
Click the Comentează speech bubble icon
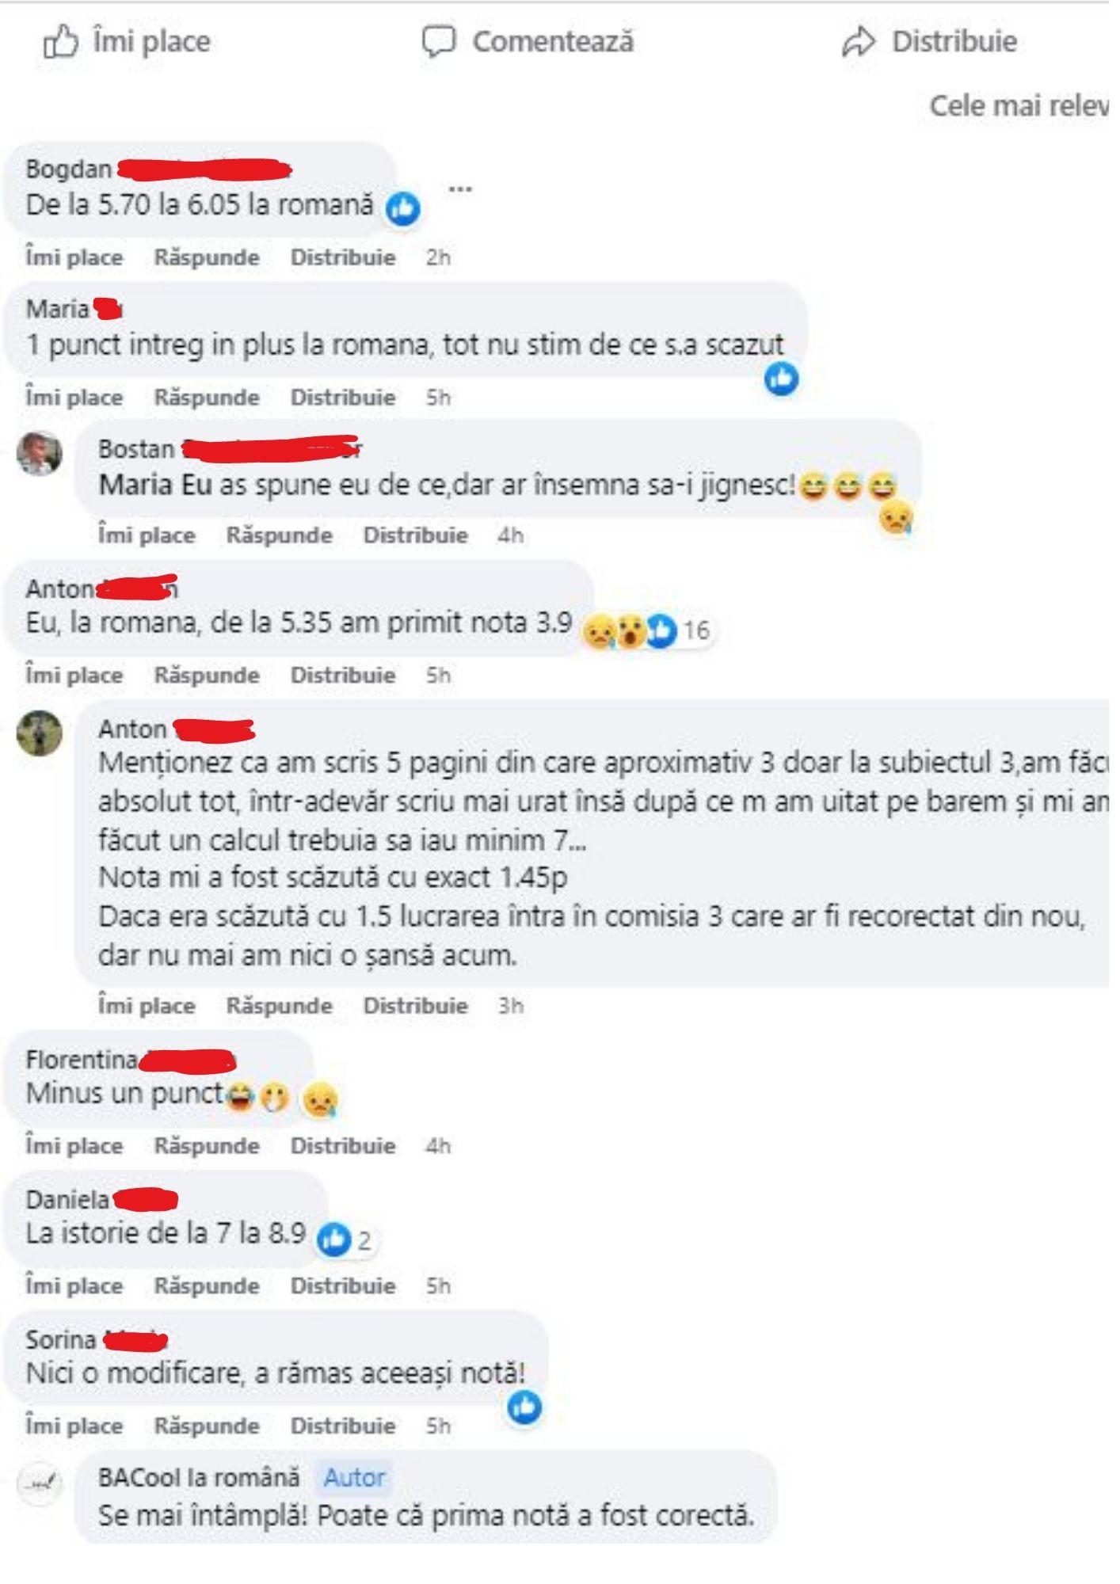pos(438,41)
